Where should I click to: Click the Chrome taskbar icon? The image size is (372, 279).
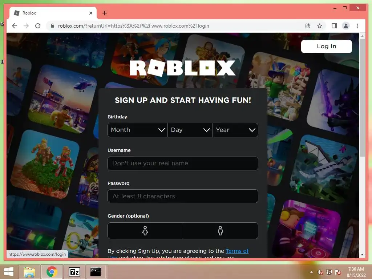(x=52, y=272)
